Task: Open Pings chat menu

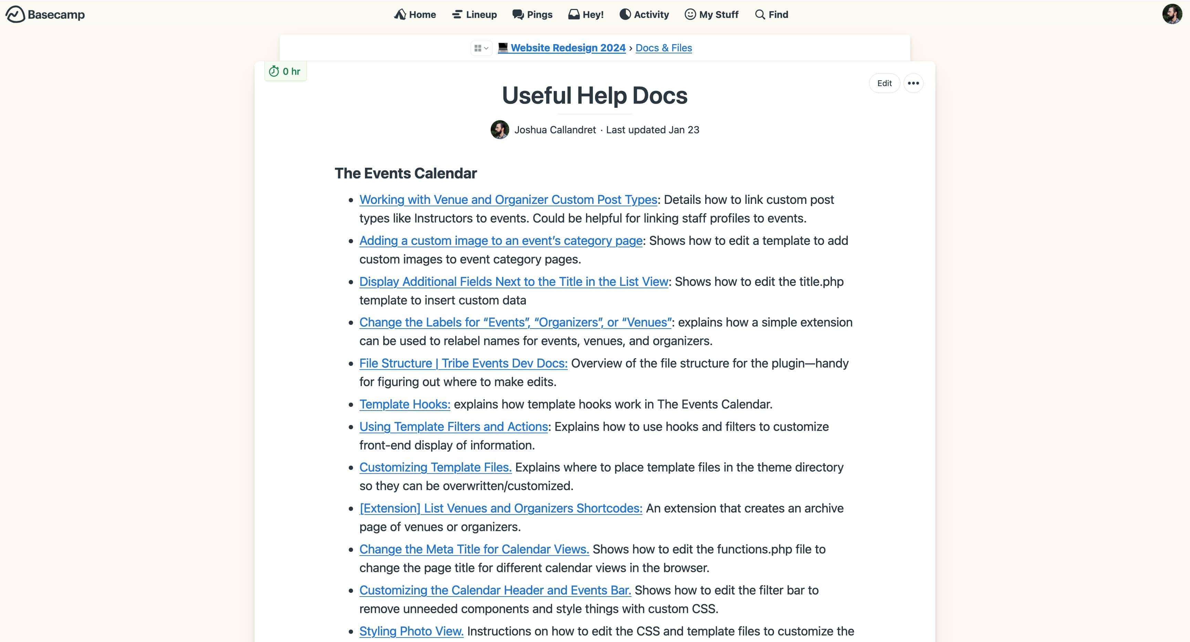Action: click(532, 14)
